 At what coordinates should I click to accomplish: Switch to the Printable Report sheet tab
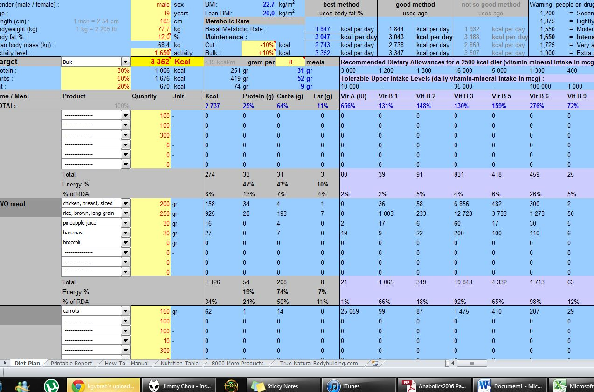click(71, 363)
